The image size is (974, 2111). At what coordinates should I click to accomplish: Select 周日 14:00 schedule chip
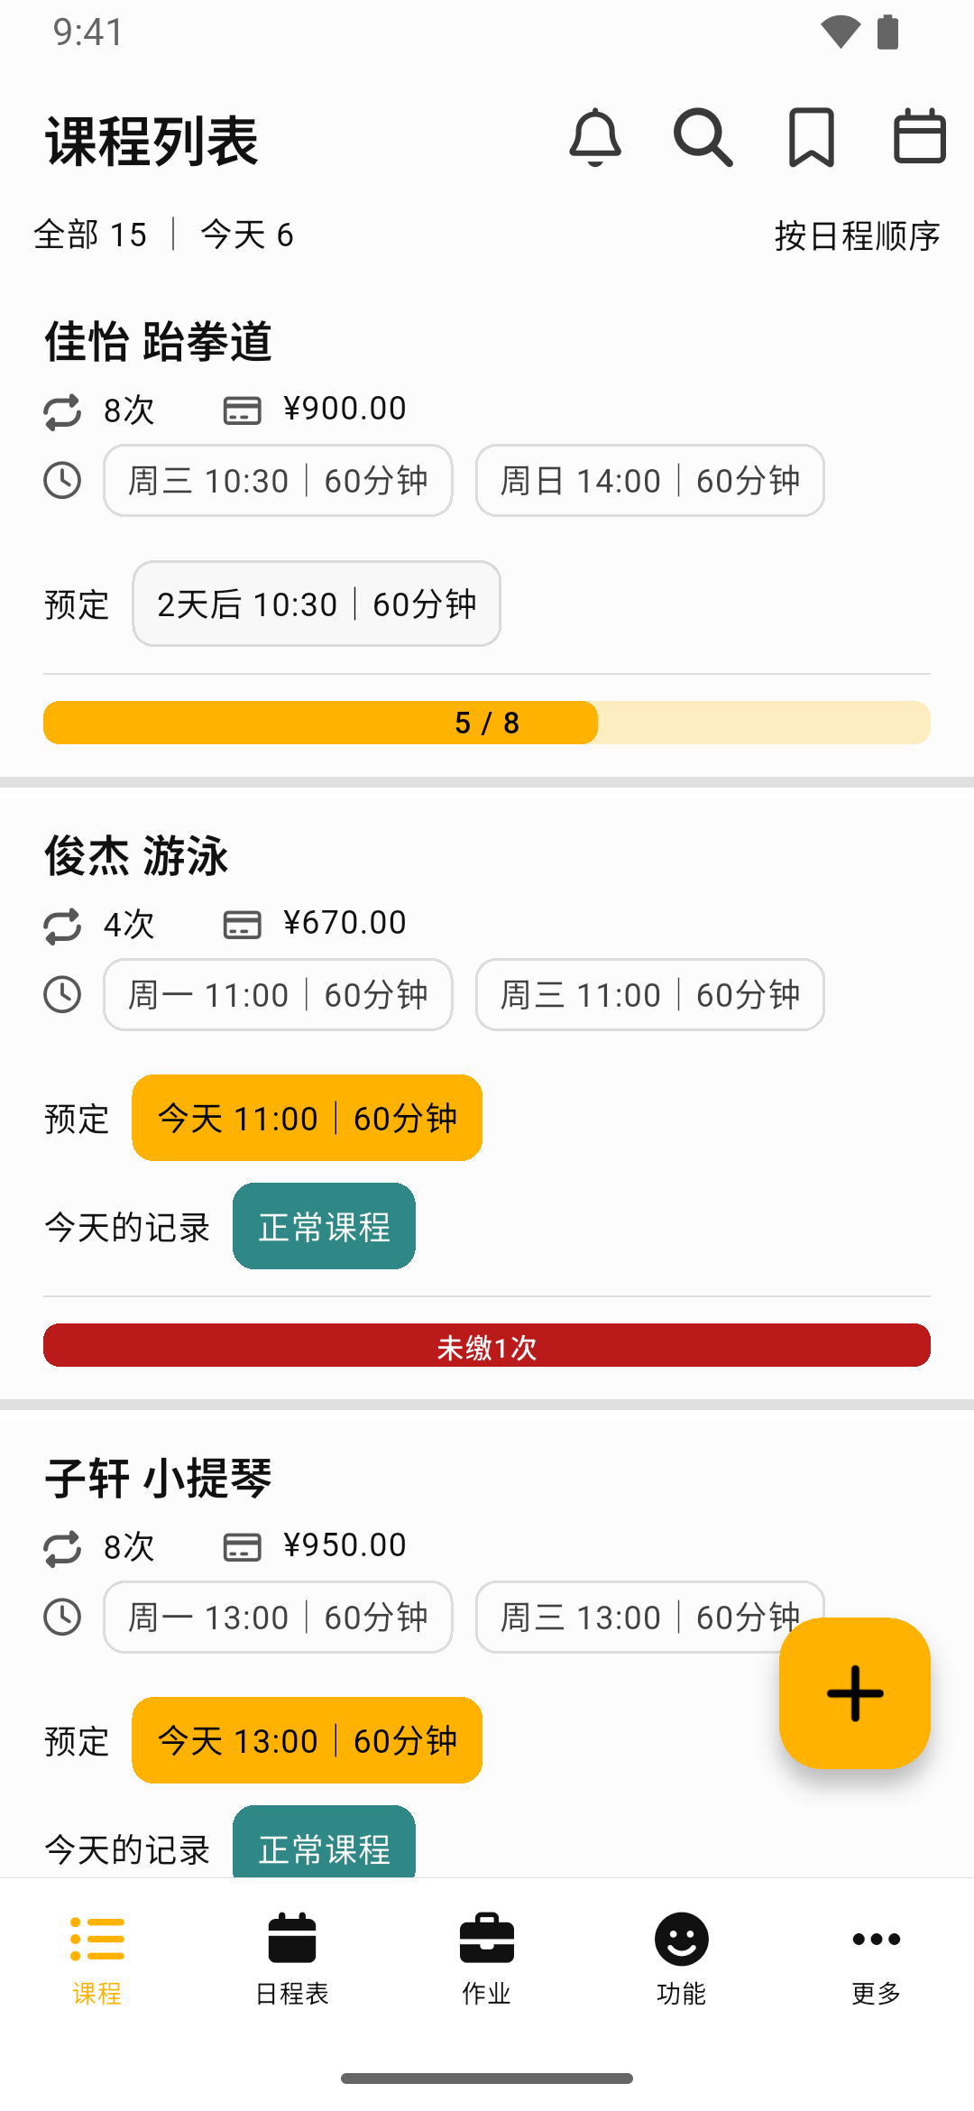click(649, 480)
